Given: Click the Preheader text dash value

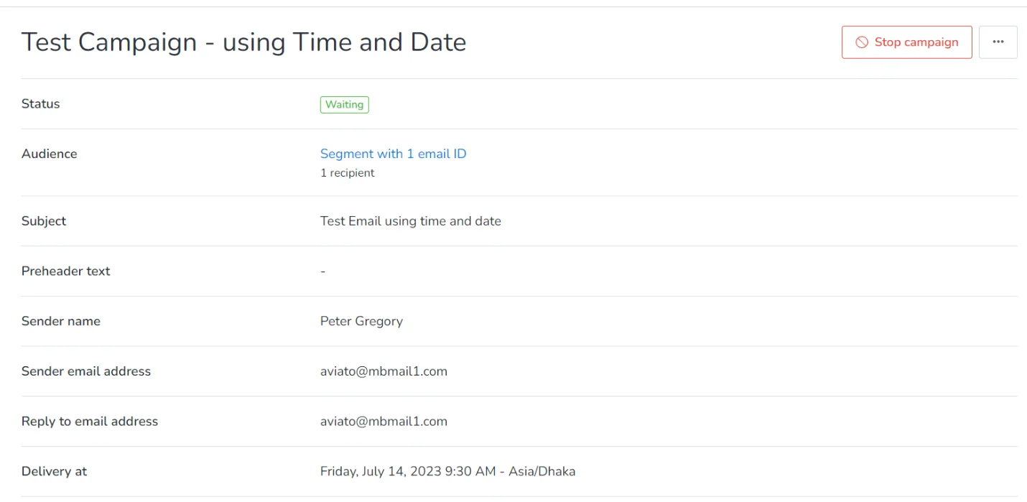Looking at the screenshot, I should pos(323,271).
